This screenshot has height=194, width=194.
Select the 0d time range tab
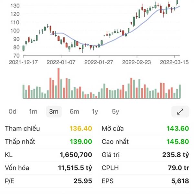pyautogui.click(x=12, y=112)
